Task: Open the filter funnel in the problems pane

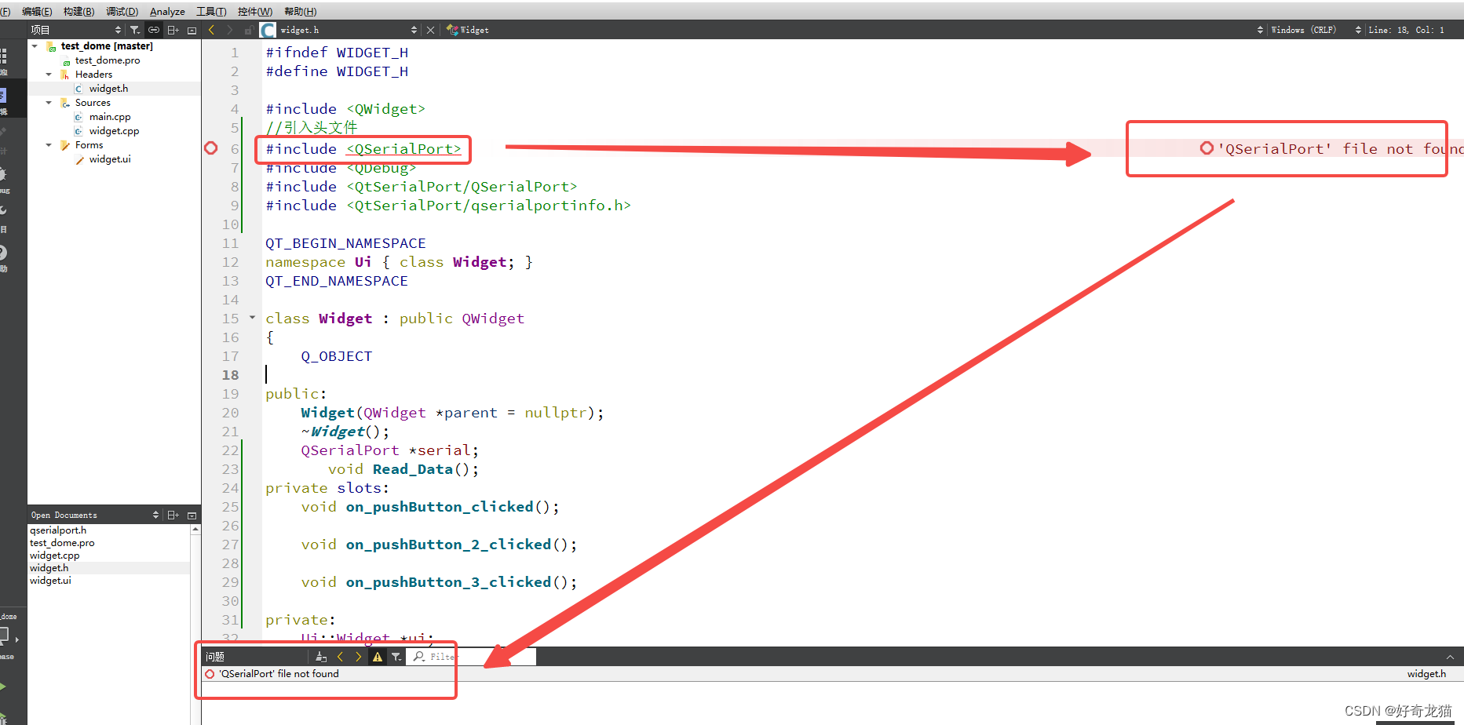Action: pos(396,657)
